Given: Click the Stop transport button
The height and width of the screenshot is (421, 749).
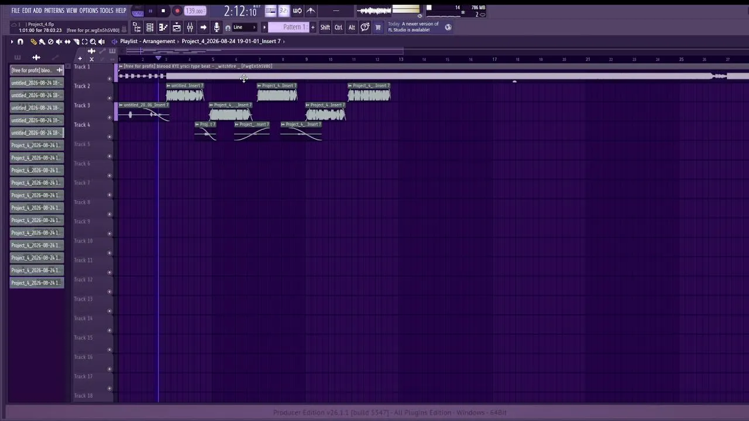Looking at the screenshot, I should (163, 11).
